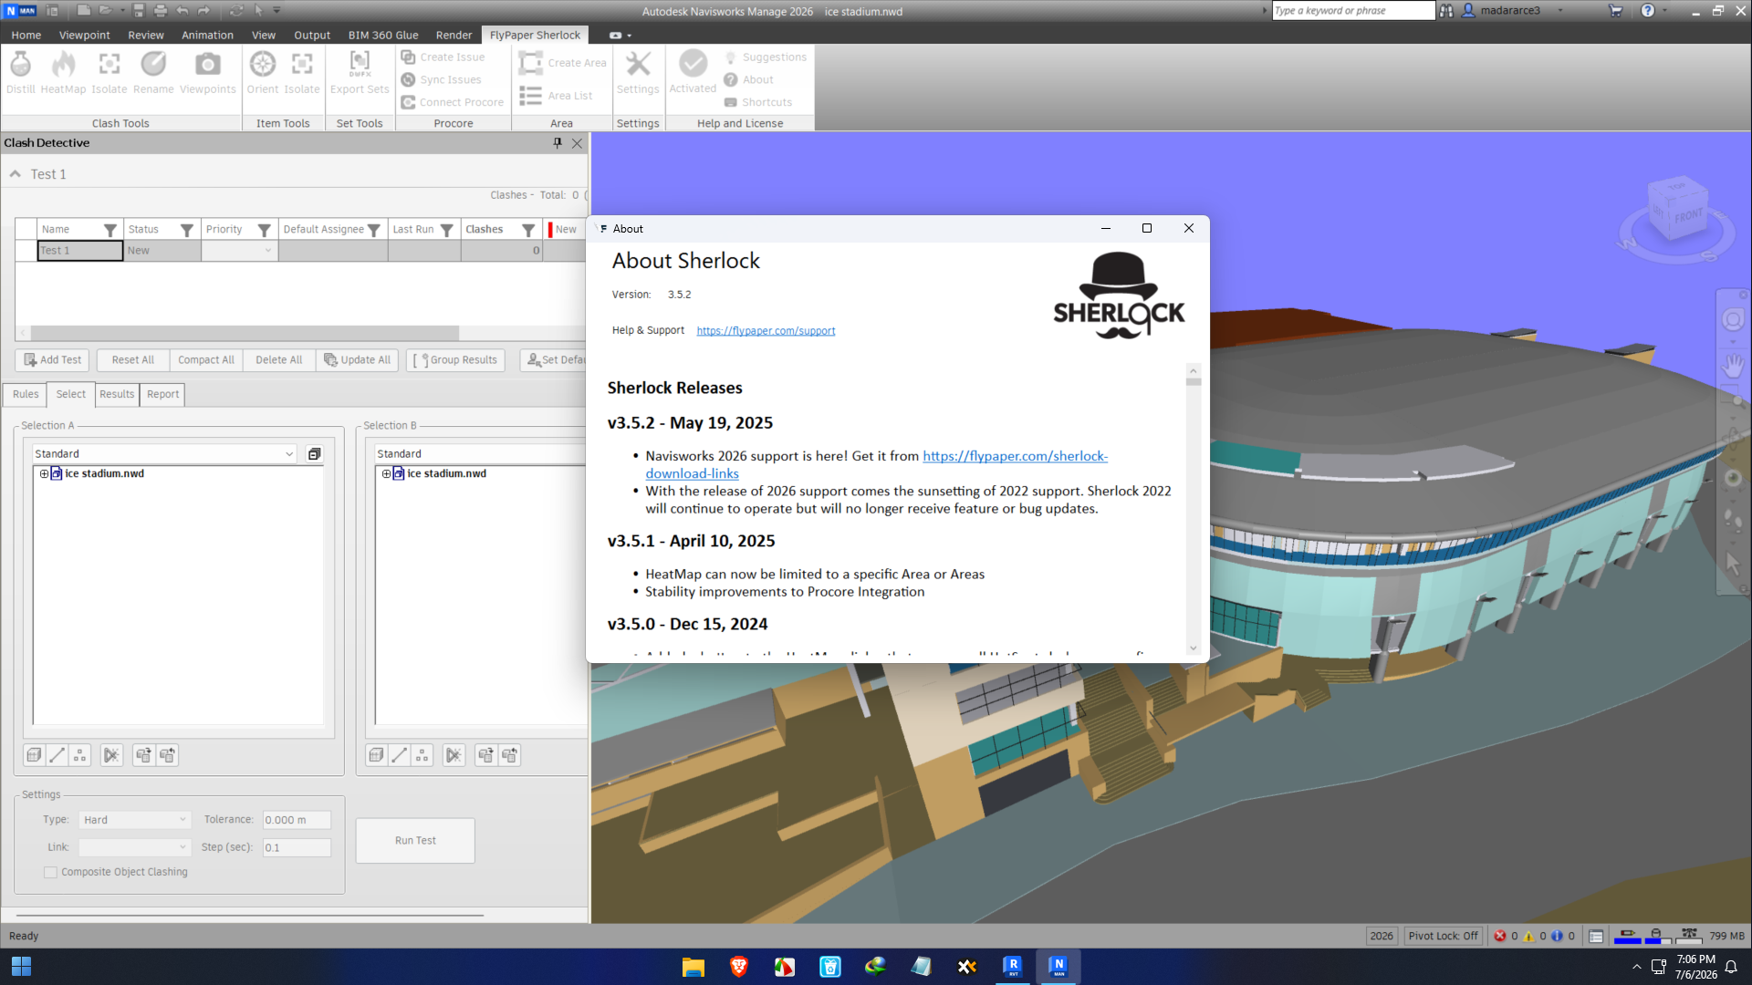Select the Pan hand navigation tool
Image resolution: width=1752 pixels, height=985 pixels.
tap(1733, 366)
